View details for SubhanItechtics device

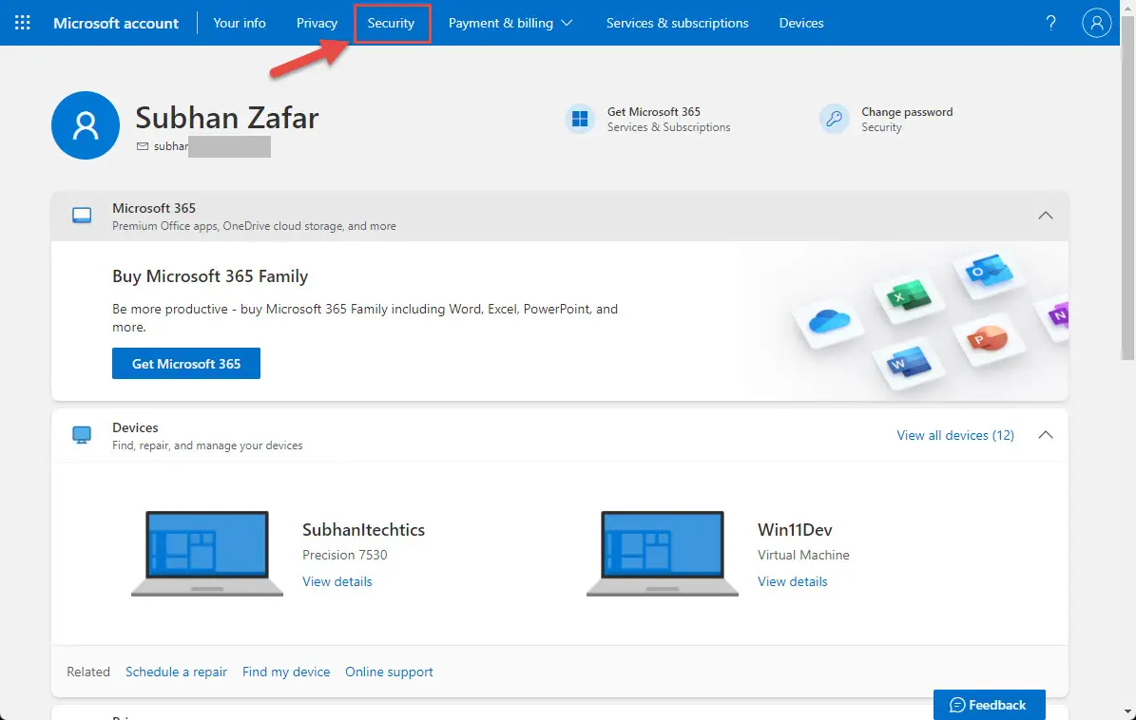[x=337, y=581]
